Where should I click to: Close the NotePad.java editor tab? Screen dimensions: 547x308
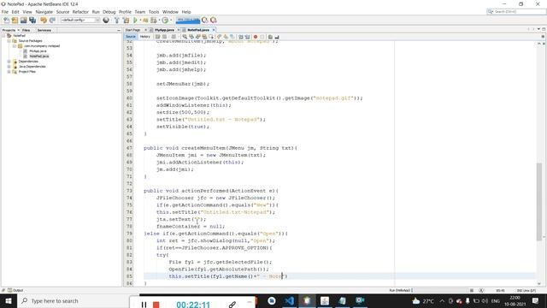(x=214, y=30)
